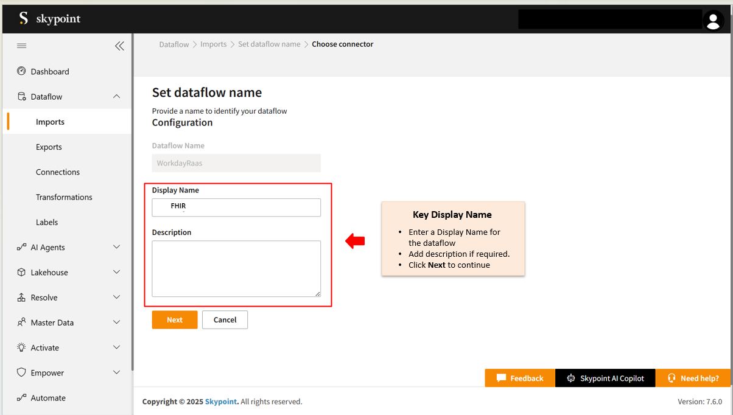Click the Master Data people icon
This screenshot has width=733, height=415.
point(22,323)
